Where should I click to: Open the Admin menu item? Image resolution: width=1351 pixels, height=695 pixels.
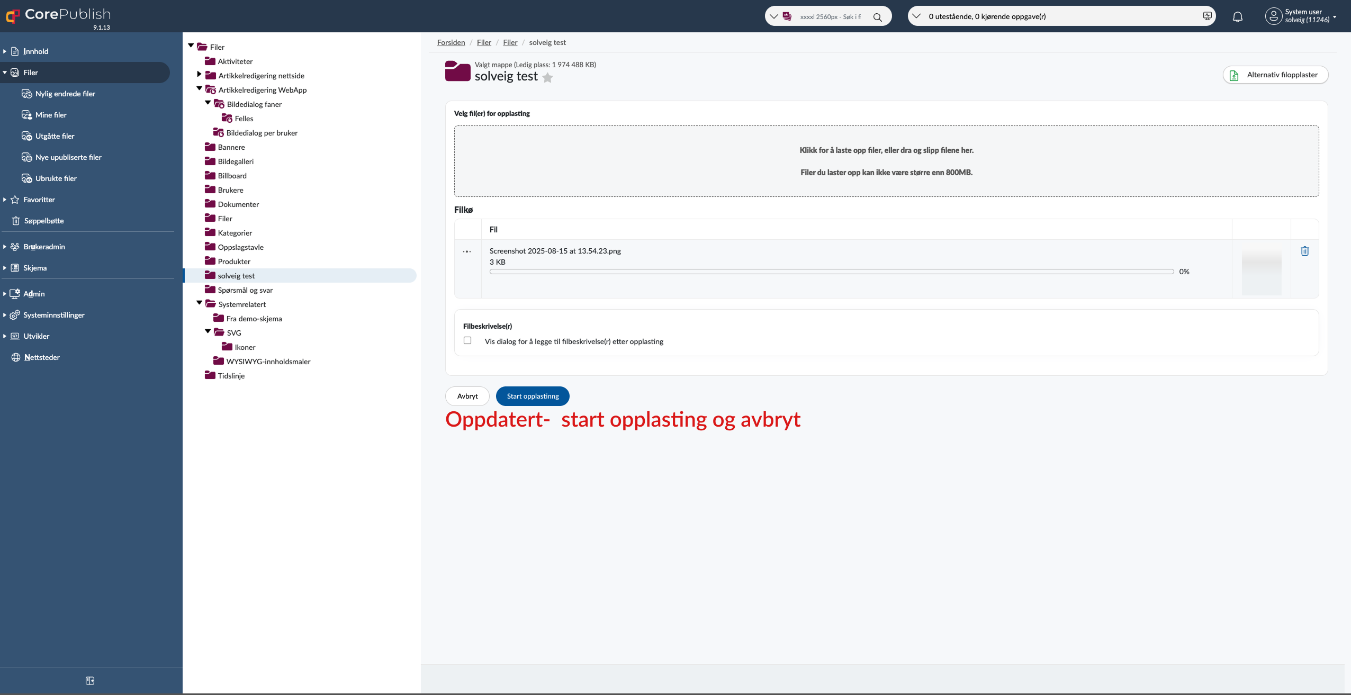click(34, 294)
